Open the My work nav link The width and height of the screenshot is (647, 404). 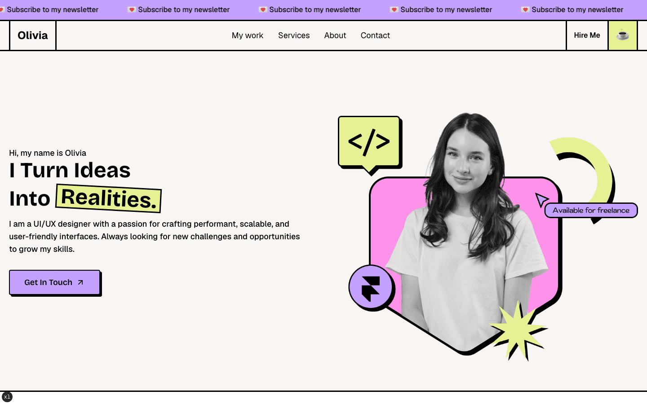(x=248, y=35)
